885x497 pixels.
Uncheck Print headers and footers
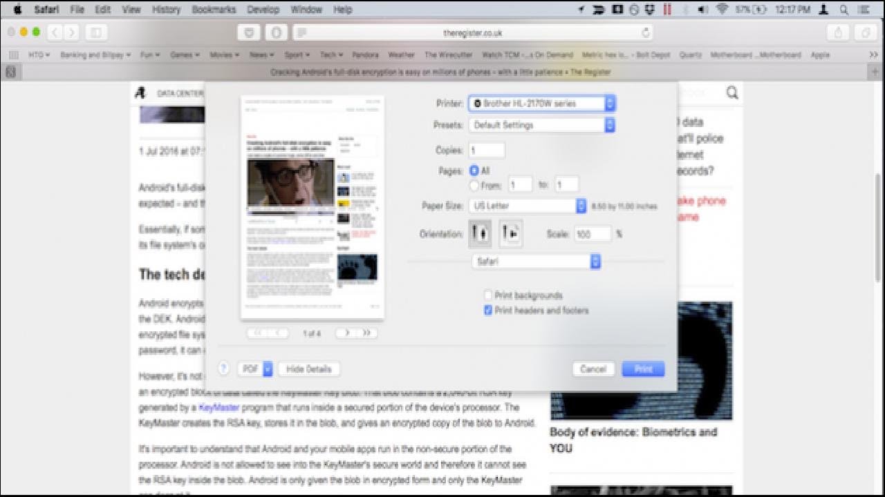pos(488,311)
